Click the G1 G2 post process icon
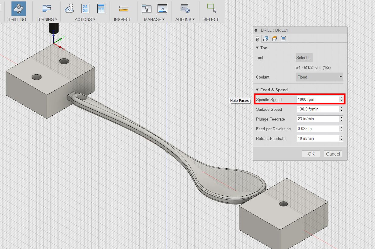The height and width of the screenshot is (249, 375). pyautogui.click(x=85, y=9)
